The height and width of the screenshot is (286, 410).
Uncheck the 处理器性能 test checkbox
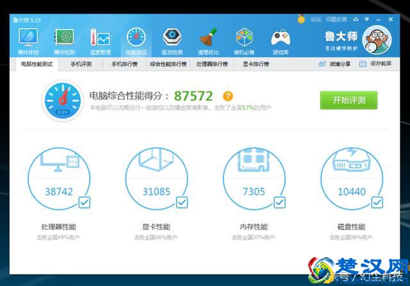[x=85, y=202]
